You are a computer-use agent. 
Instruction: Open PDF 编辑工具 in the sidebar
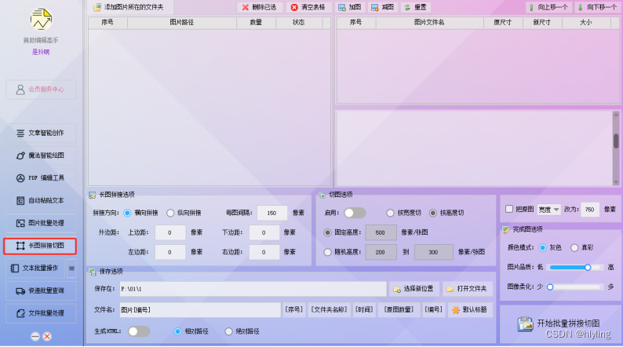pos(41,178)
